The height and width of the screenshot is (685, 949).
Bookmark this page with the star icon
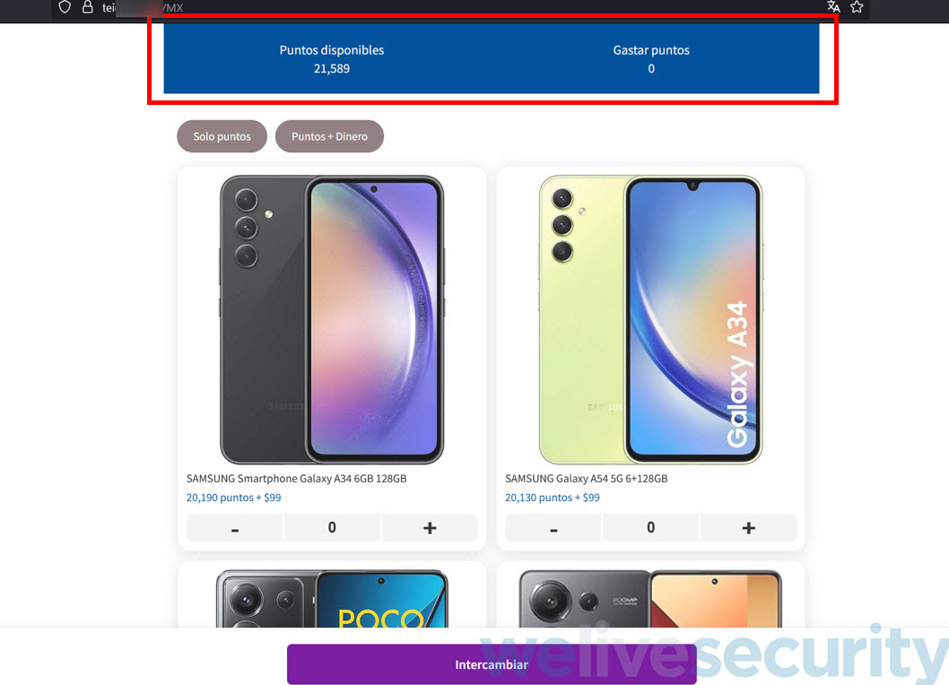click(857, 6)
